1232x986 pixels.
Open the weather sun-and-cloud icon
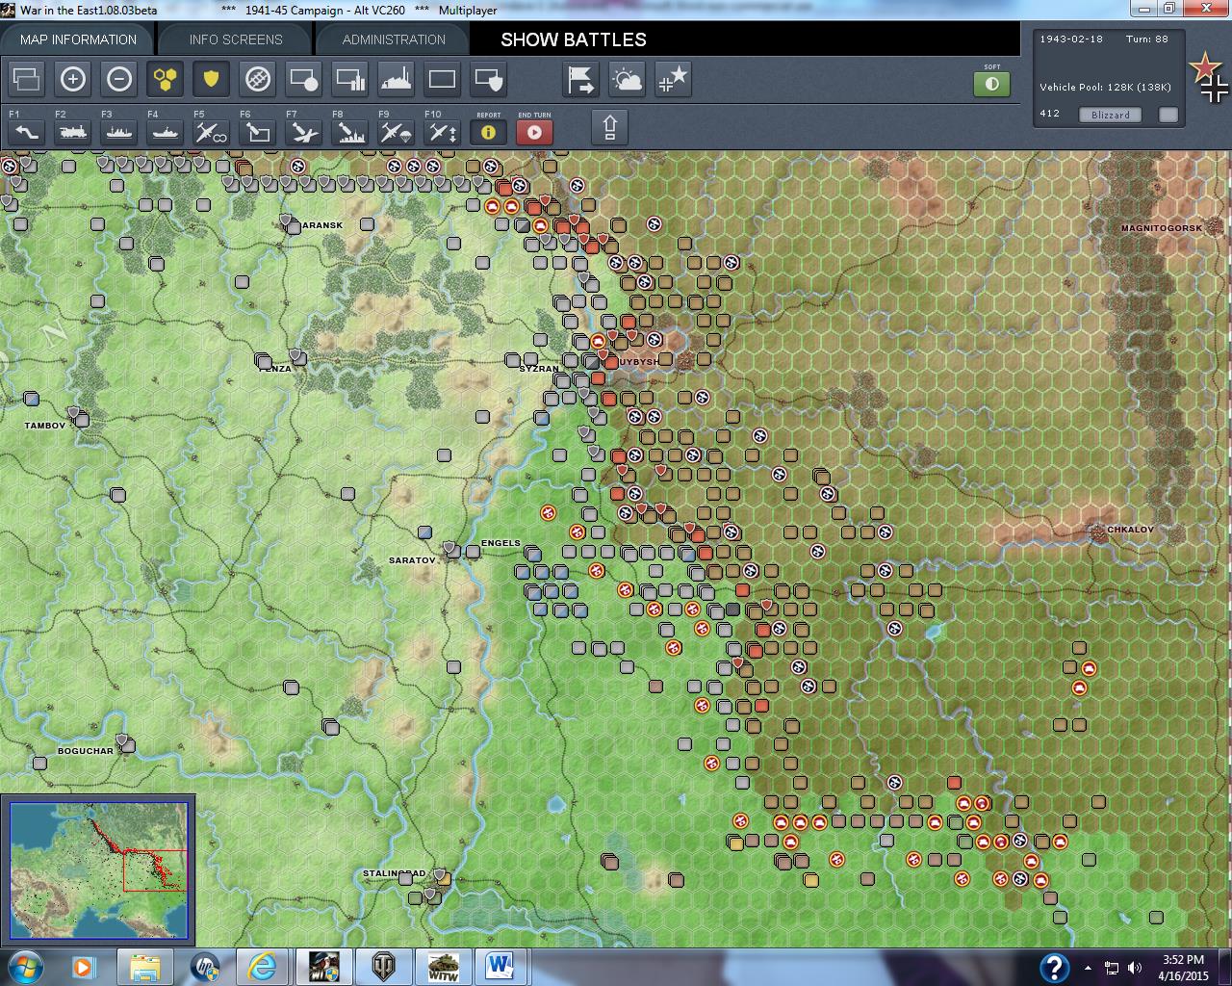[628, 79]
